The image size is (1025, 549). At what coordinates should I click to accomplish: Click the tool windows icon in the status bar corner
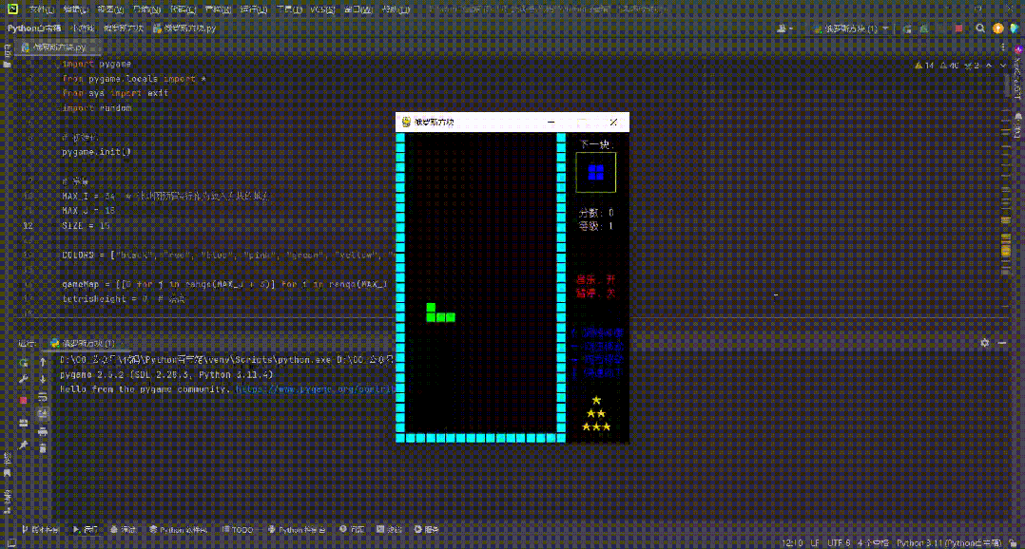(x=11, y=543)
